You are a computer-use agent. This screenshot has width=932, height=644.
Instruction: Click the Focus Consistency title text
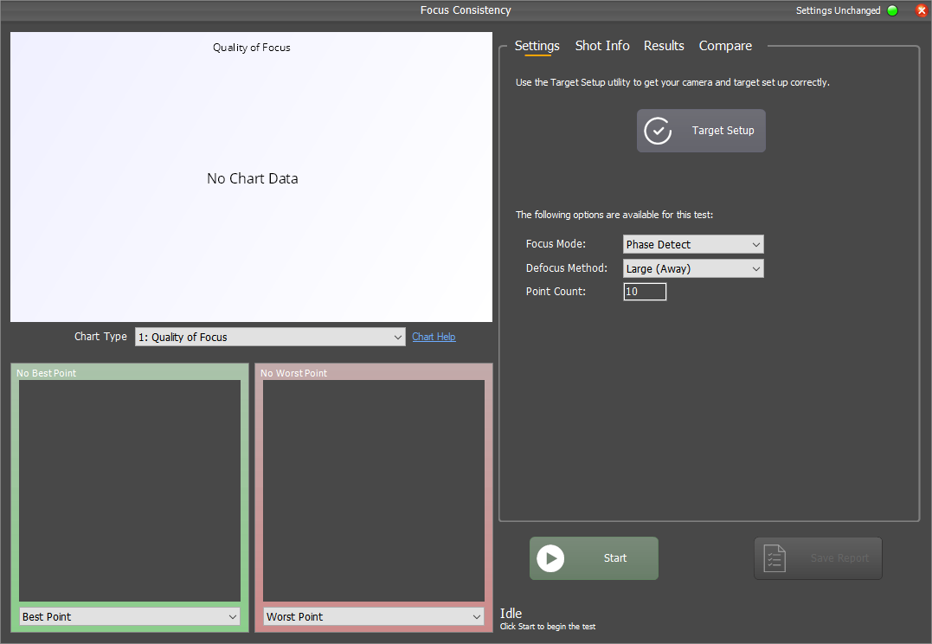(x=466, y=10)
